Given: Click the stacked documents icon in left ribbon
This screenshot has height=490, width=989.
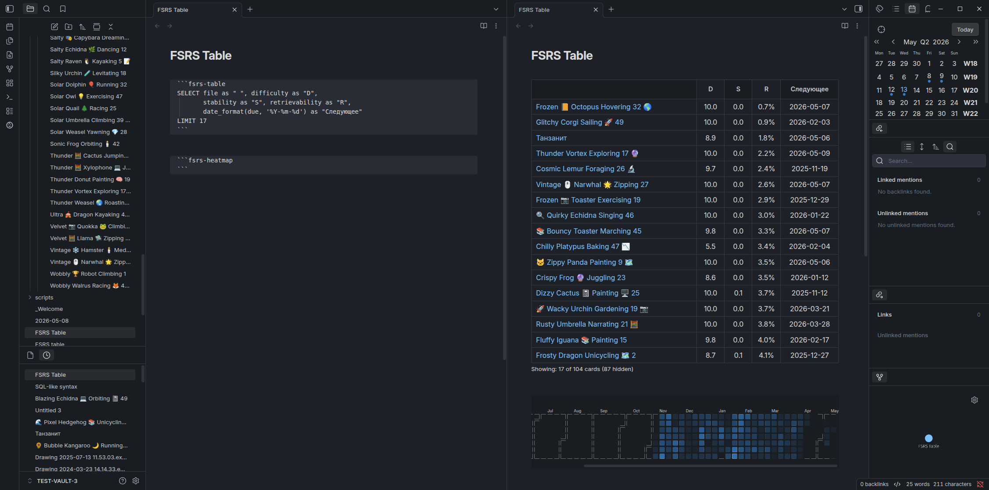Looking at the screenshot, I should tap(10, 41).
